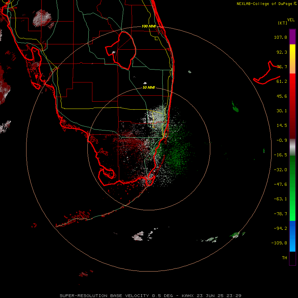The image size is (298, 298).
Task: Click the Bahamas island outline east of Florida
Action: (267, 73)
